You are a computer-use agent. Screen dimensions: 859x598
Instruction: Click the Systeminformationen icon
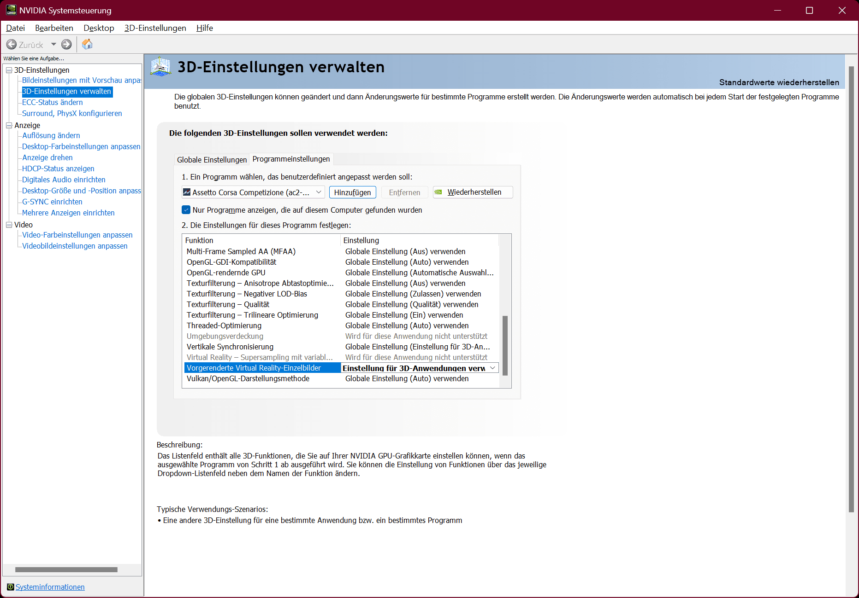pyautogui.click(x=11, y=587)
